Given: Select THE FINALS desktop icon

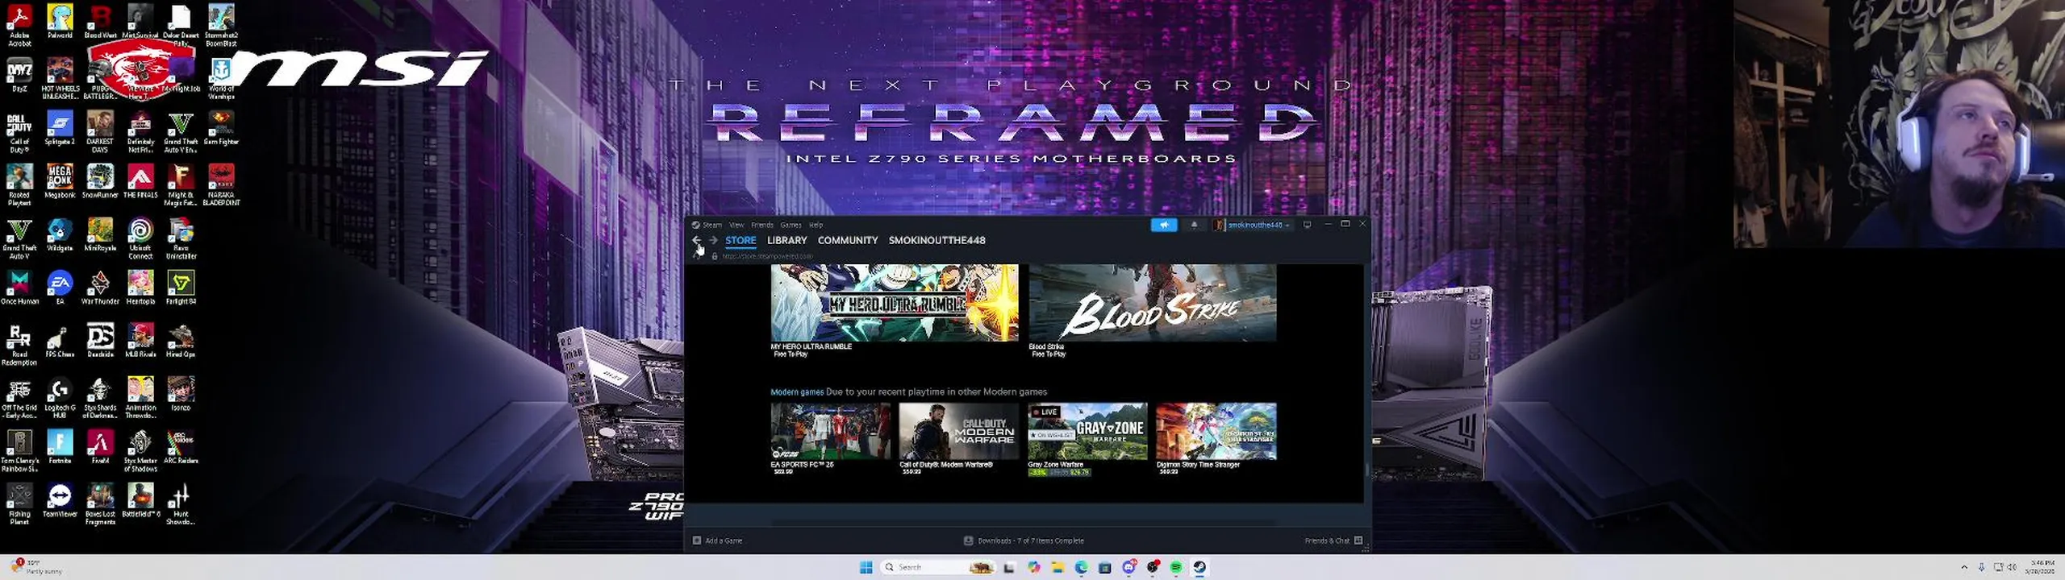Looking at the screenshot, I should pyautogui.click(x=140, y=180).
